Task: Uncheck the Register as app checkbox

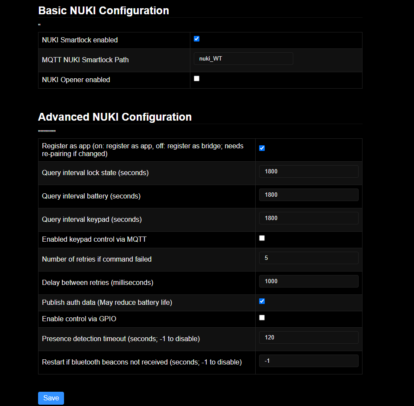Action: [262, 148]
